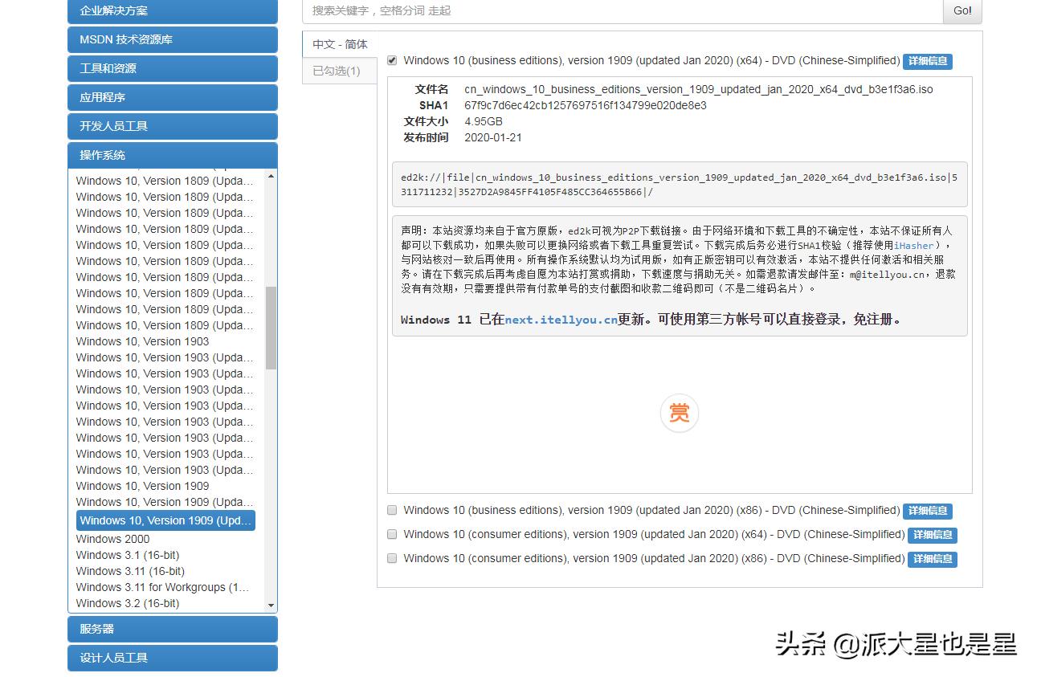Image resolution: width=1037 pixels, height=677 pixels.
Task: Select Windows 2000 in the list
Action: coord(112,539)
